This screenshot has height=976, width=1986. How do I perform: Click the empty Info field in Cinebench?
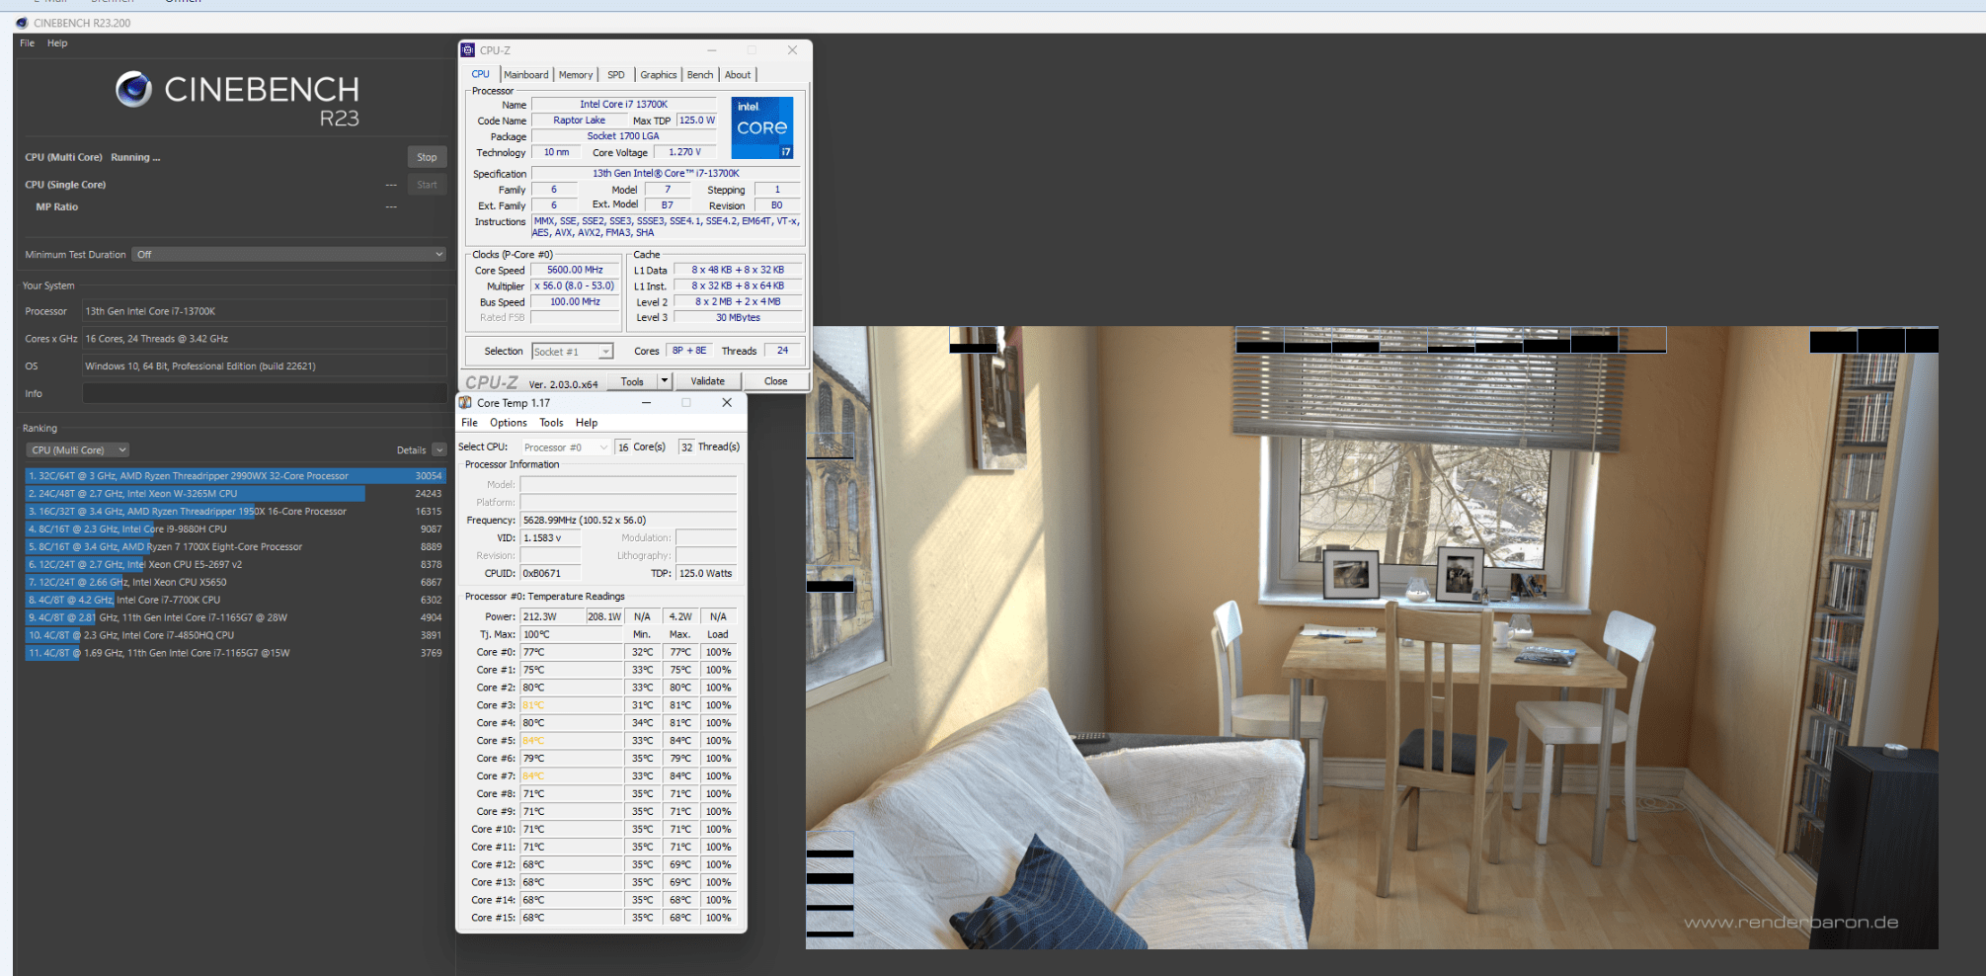(265, 393)
